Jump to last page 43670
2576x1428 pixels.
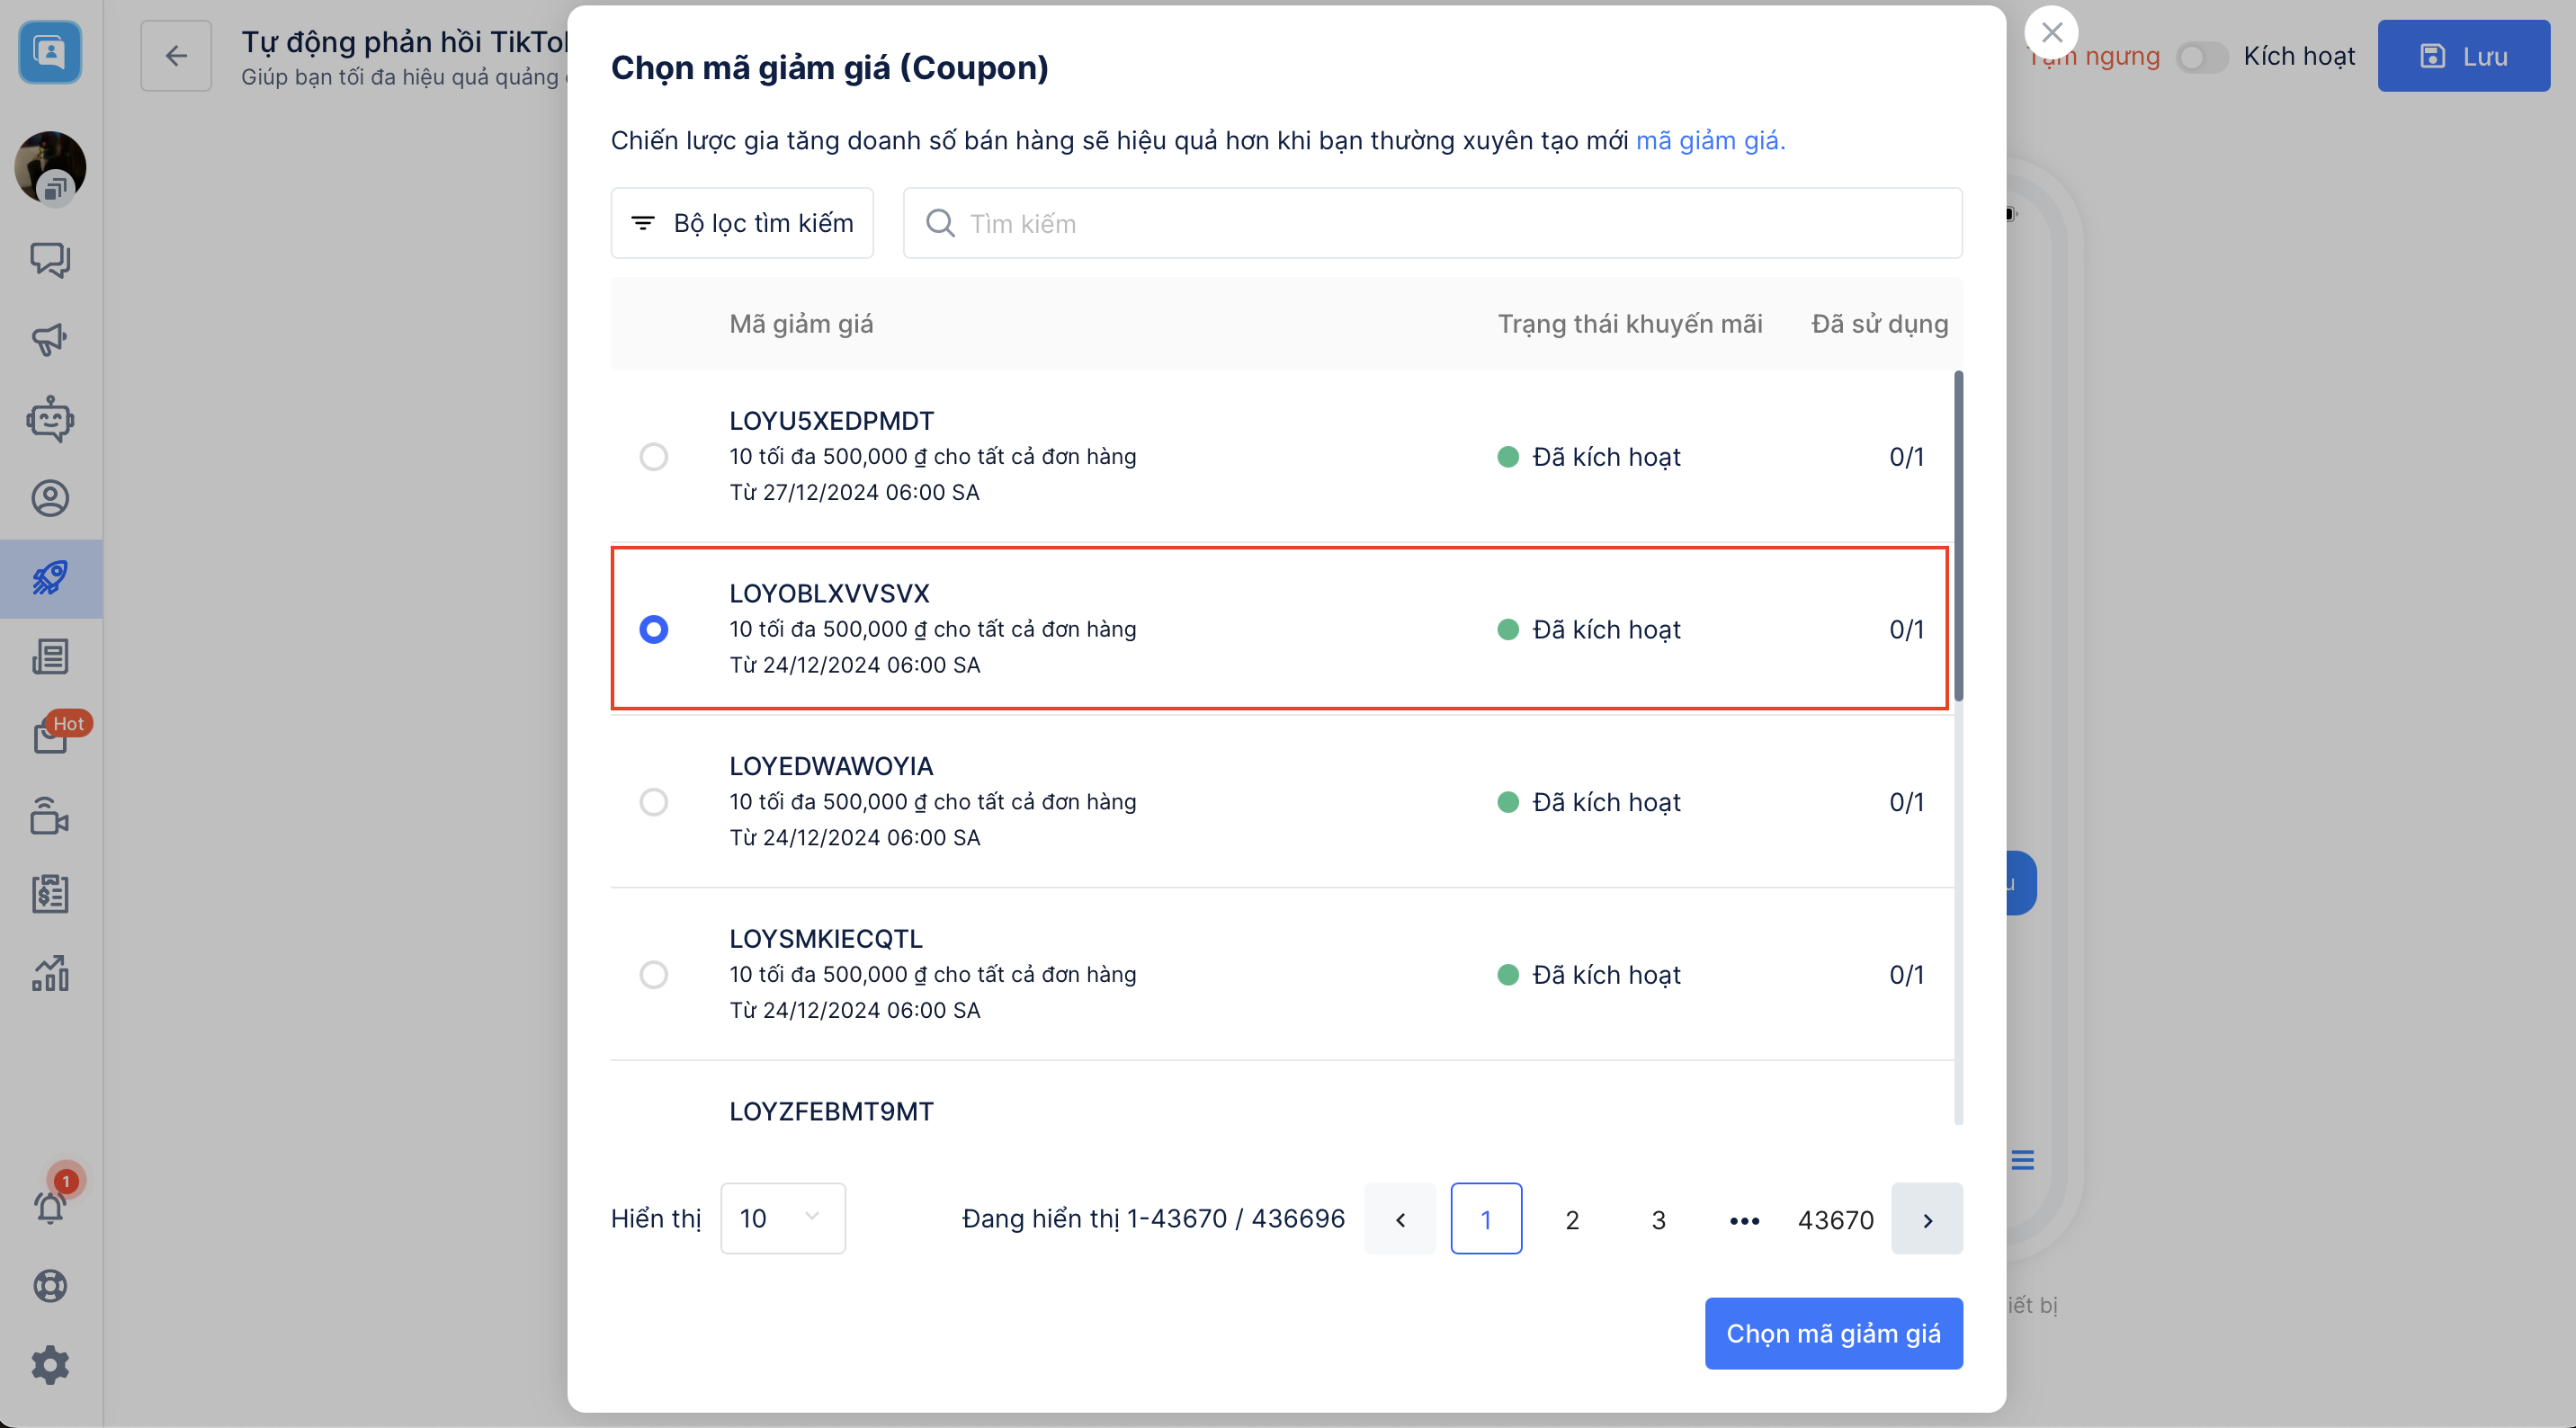pos(1835,1219)
